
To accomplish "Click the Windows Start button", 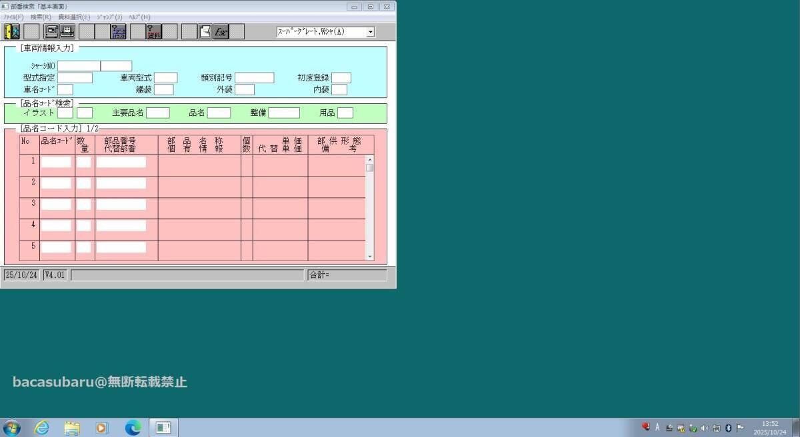I will (12, 427).
